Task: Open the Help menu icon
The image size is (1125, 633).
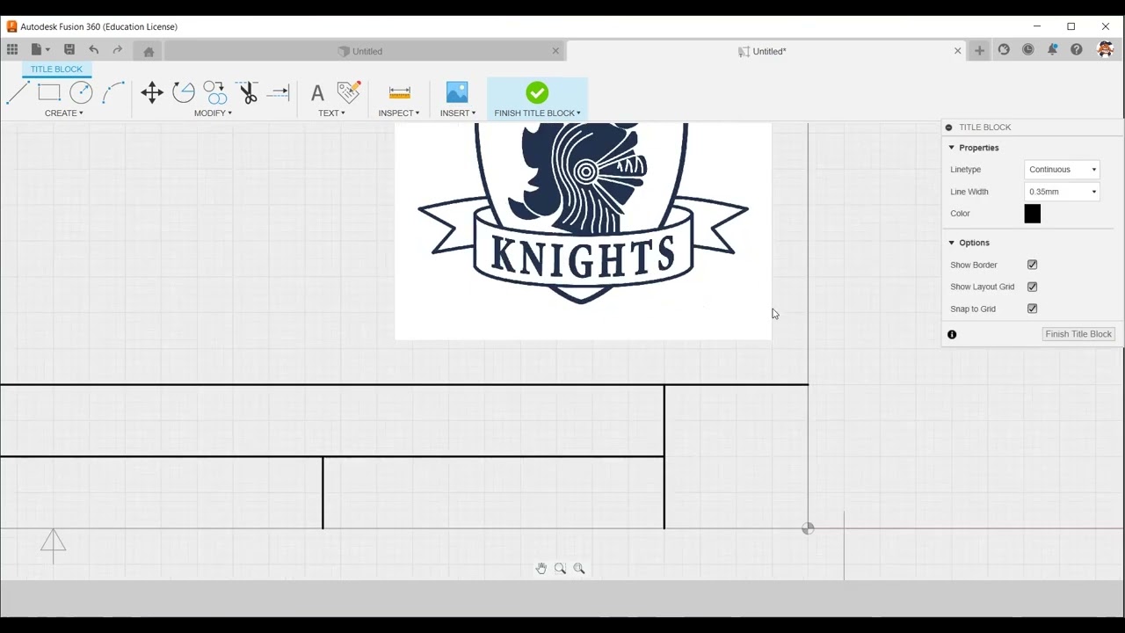Action: [x=1077, y=50]
